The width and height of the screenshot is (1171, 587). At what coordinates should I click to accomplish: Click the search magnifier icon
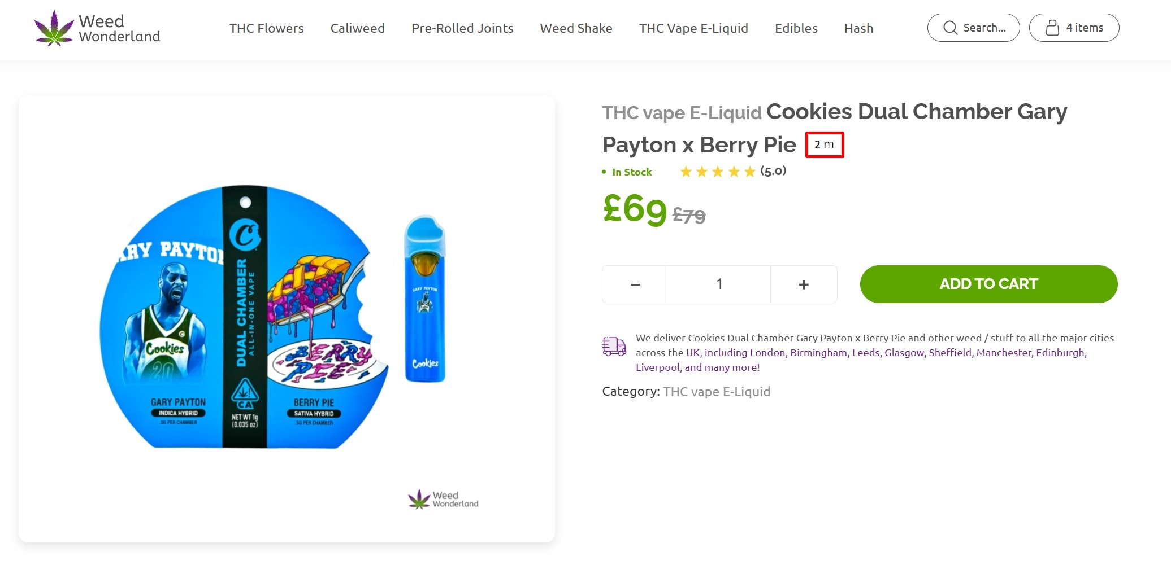pos(950,28)
